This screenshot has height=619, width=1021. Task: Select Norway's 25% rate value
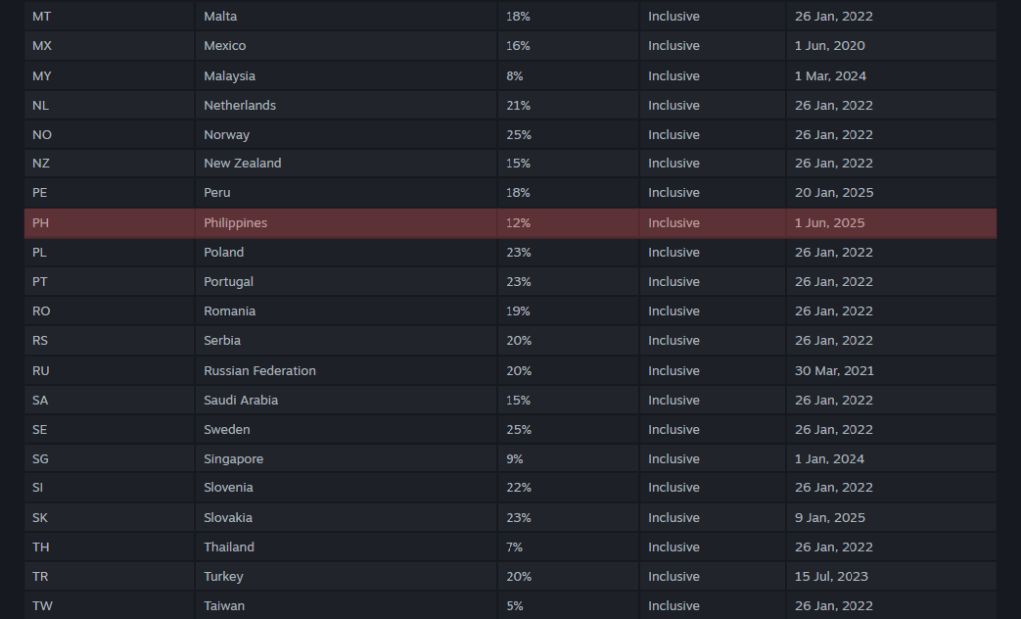pos(518,135)
